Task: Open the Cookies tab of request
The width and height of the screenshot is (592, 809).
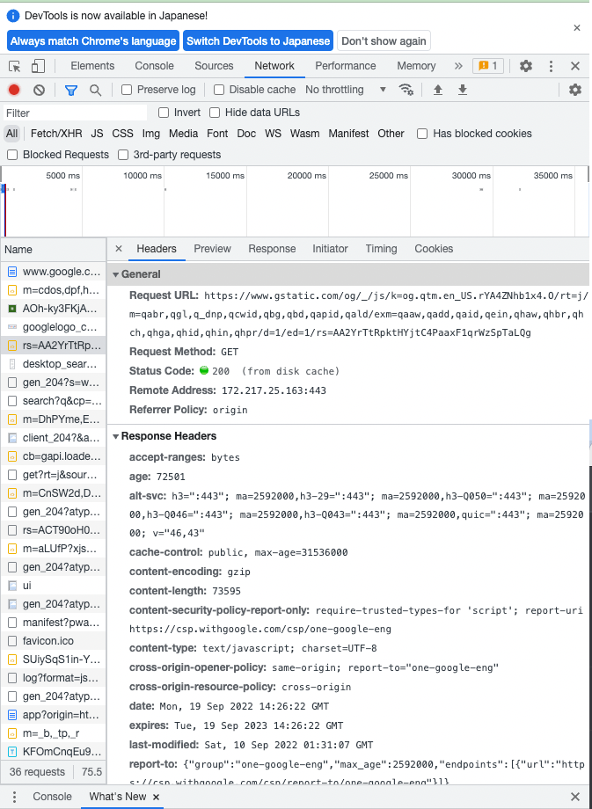Action: (434, 249)
